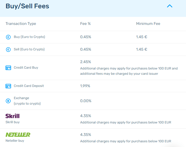Click the 2.45% credit card buy fee
Viewport: 186px width, 147px height.
[85, 62]
